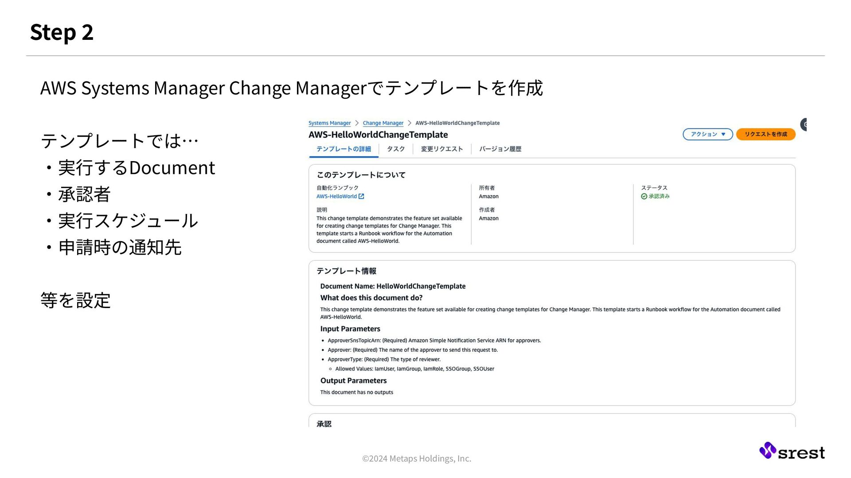Screen dimensions: 851x478
Task: Switch to the タスク tab
Action: point(395,149)
